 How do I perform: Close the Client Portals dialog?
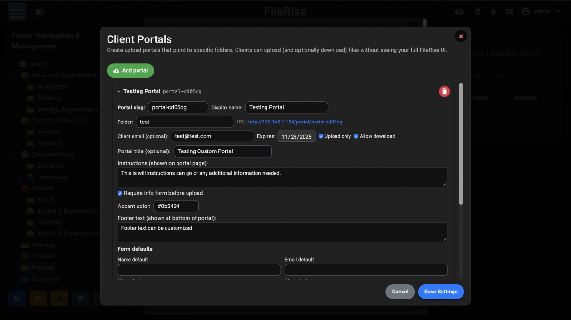[x=461, y=36]
